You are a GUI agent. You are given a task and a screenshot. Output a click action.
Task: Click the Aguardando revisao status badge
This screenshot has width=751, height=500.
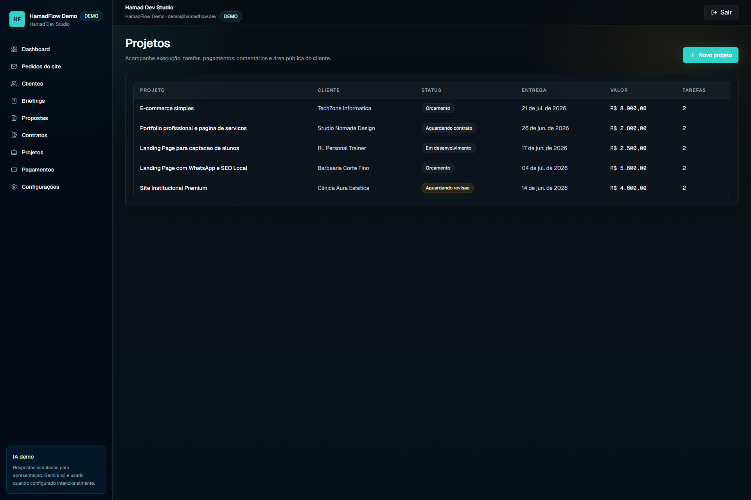point(447,188)
